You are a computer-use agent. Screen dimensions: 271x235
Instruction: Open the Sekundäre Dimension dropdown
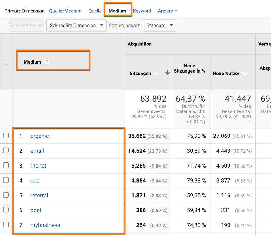(76, 26)
